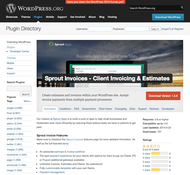
Task: Click the WordPress logo icon
Action: 11,8
